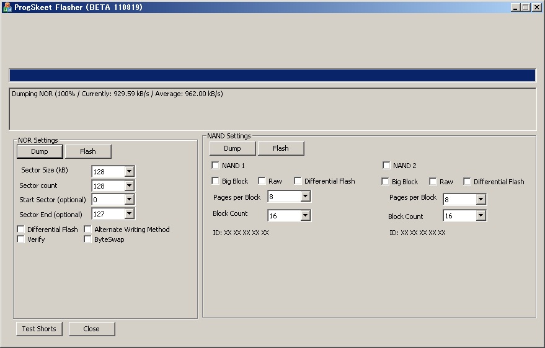Click the NOR Dump button
Image resolution: width=545 pixels, height=348 pixels.
tap(40, 151)
